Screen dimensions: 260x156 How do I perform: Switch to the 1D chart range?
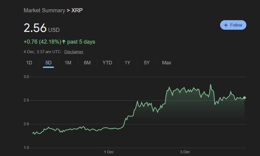coord(29,63)
